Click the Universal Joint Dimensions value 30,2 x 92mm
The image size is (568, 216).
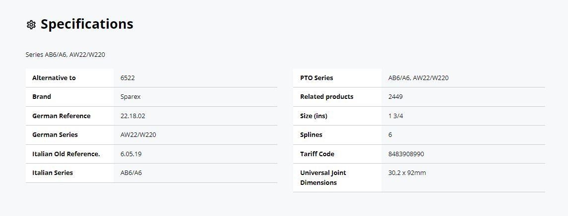point(407,173)
